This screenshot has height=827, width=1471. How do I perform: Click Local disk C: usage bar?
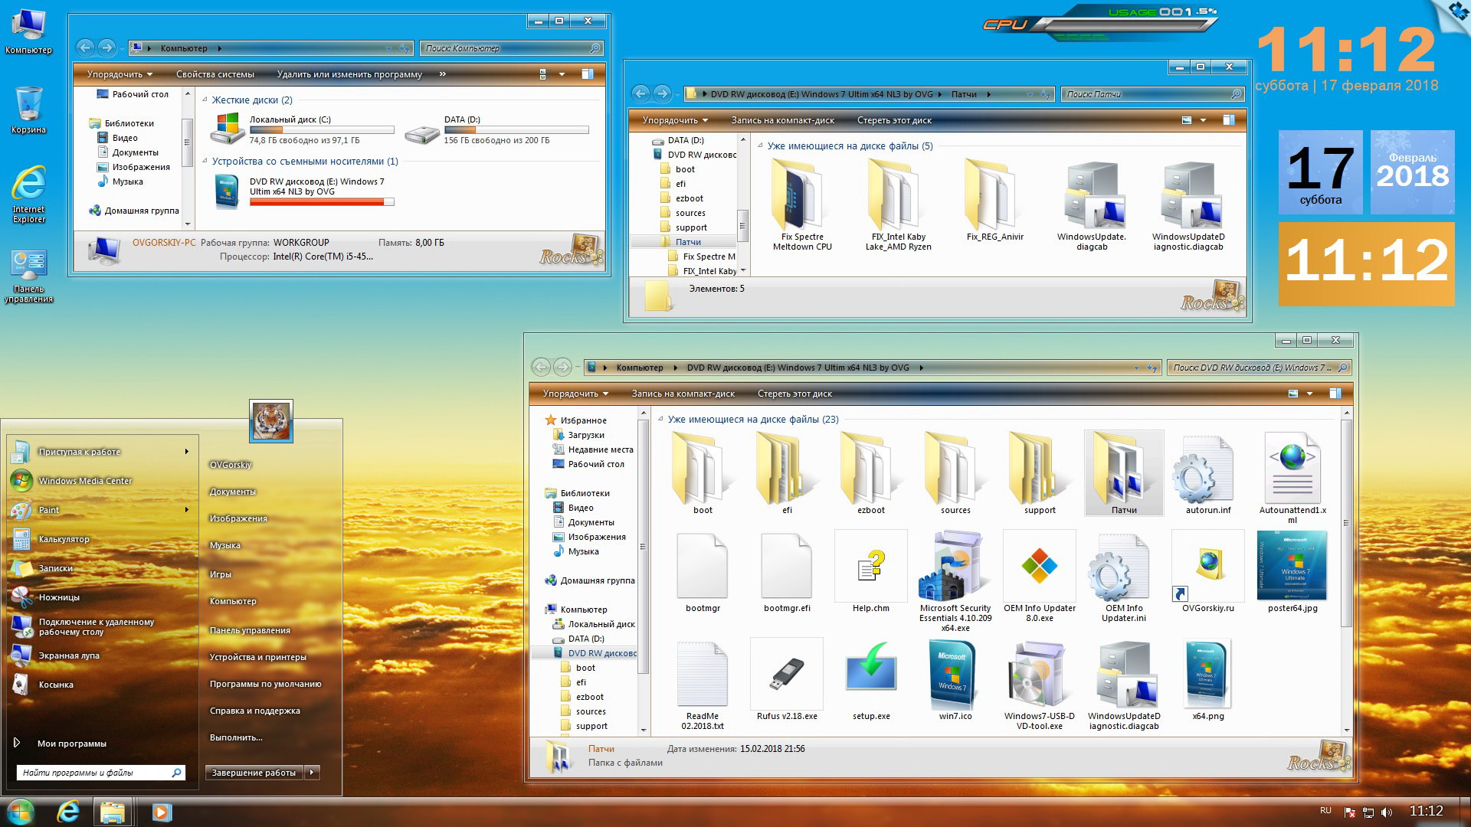click(x=321, y=130)
